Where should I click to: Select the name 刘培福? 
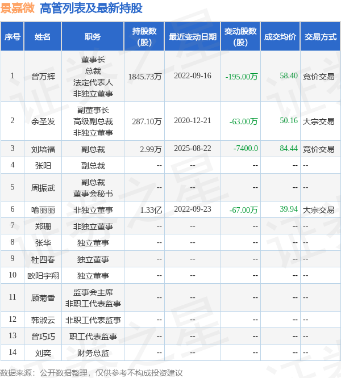(x=43, y=149)
